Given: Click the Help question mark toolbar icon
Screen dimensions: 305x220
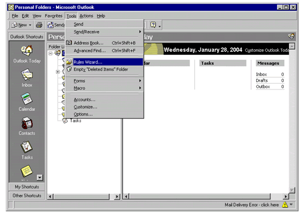Looking at the screenshot, I should (x=153, y=25).
